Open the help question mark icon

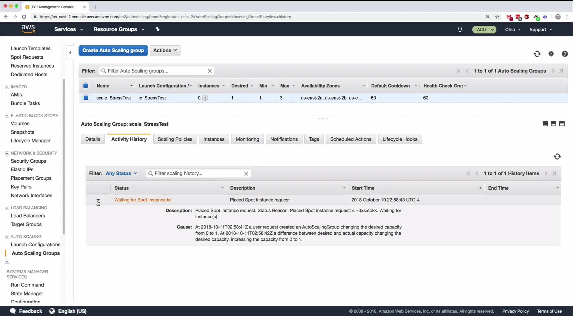[565, 54]
